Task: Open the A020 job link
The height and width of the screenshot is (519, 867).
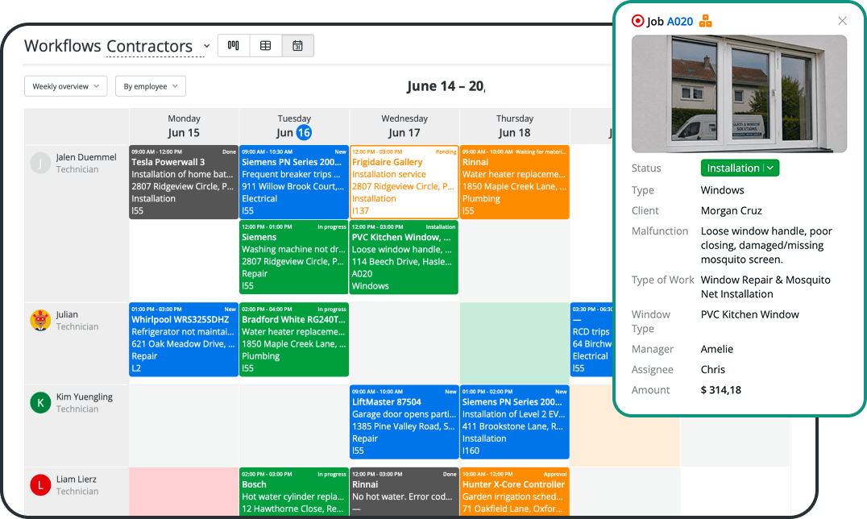Action: tap(679, 22)
